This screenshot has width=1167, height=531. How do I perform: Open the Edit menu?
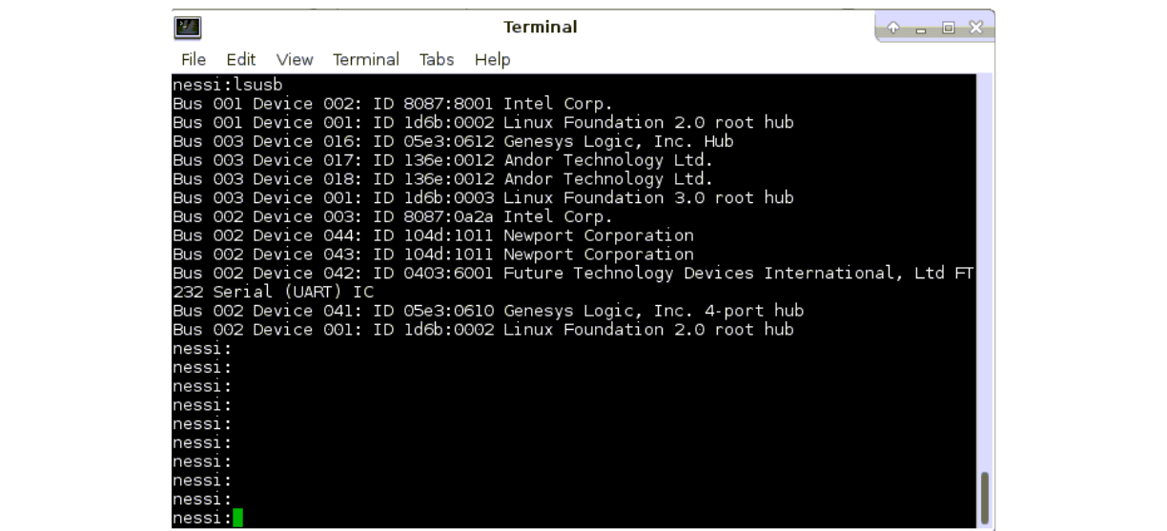tap(240, 59)
